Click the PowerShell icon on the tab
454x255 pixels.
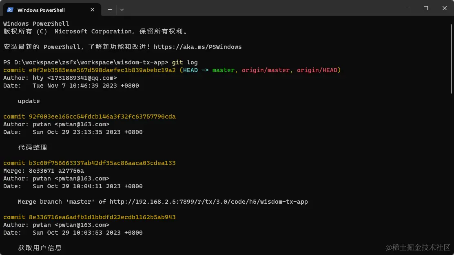(x=10, y=10)
